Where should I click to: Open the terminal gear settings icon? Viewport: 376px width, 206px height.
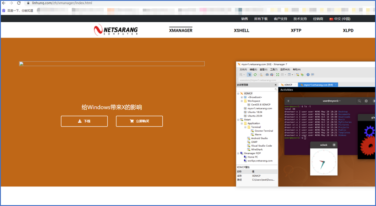[366, 101]
